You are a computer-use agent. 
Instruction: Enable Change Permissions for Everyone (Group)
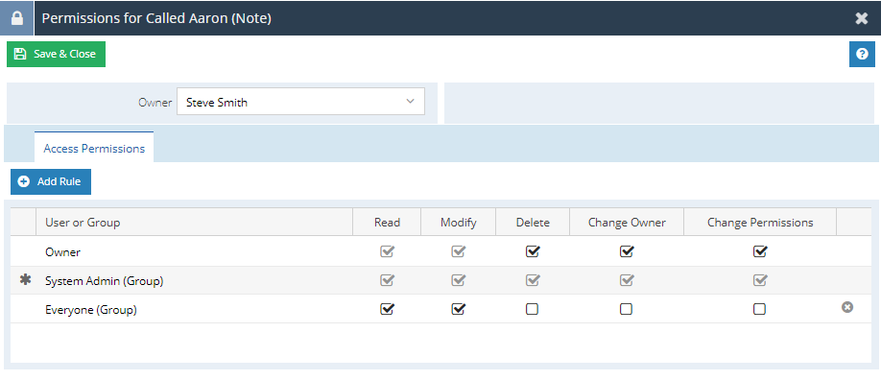tap(759, 309)
